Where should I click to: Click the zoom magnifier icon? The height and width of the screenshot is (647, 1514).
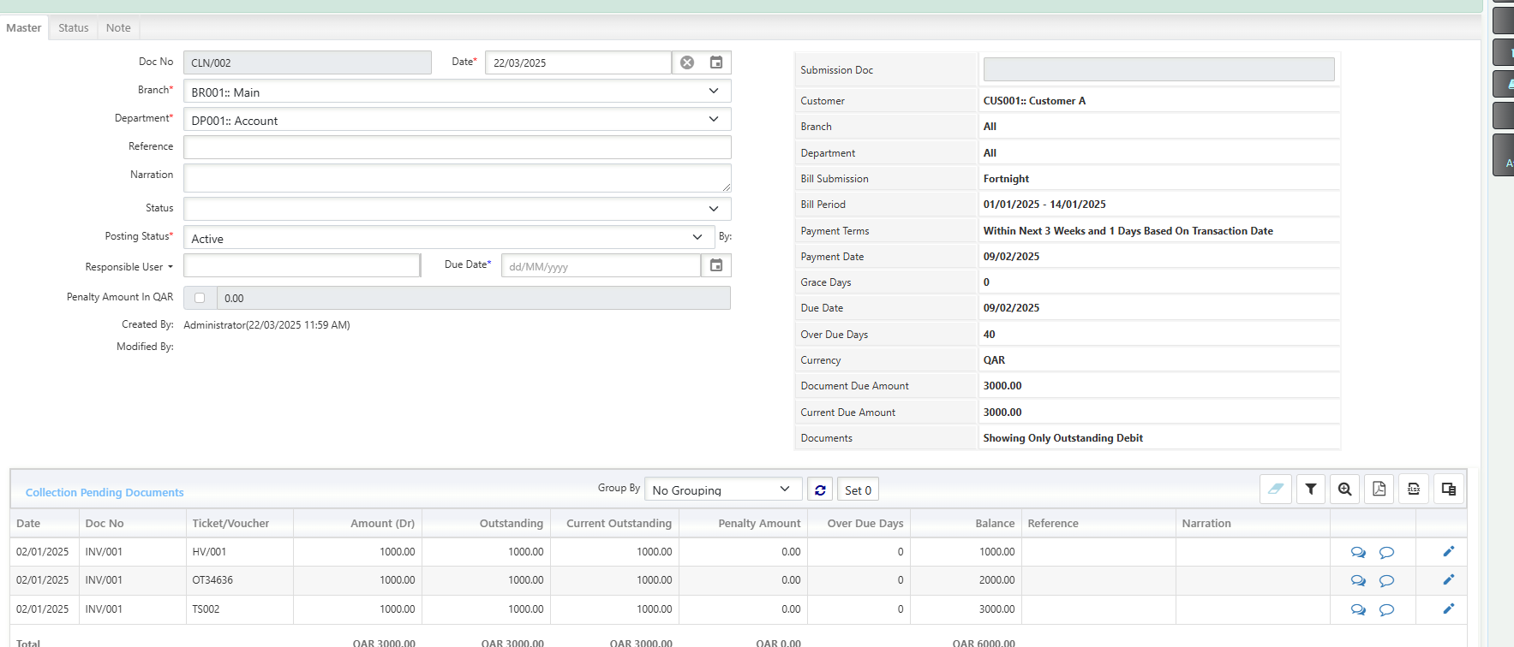[x=1345, y=489]
